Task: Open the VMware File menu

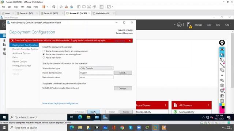Action: tap(4, 7)
